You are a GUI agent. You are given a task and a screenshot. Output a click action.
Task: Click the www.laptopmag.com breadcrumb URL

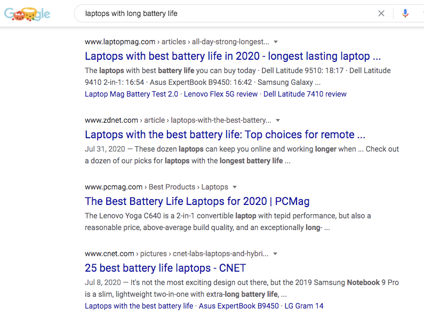pyautogui.click(x=177, y=42)
